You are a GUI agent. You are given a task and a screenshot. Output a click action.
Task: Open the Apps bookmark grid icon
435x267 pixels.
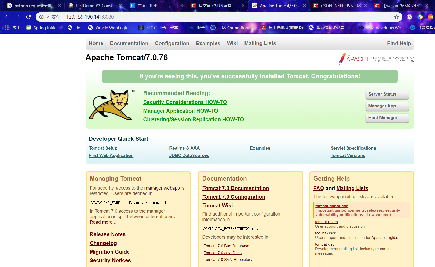pyautogui.click(x=7, y=28)
